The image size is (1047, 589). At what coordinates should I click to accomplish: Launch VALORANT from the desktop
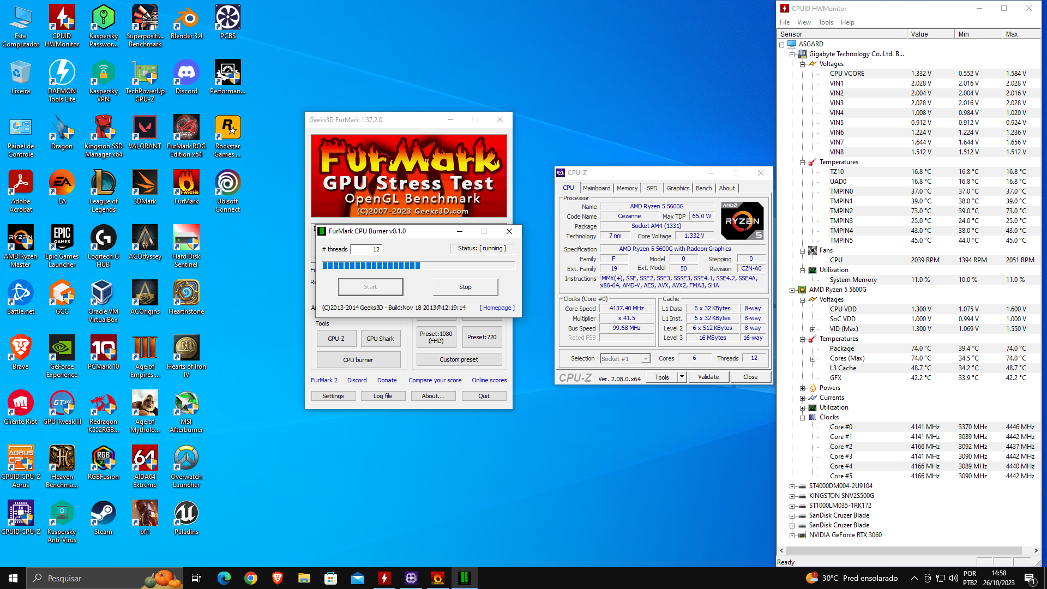145,133
